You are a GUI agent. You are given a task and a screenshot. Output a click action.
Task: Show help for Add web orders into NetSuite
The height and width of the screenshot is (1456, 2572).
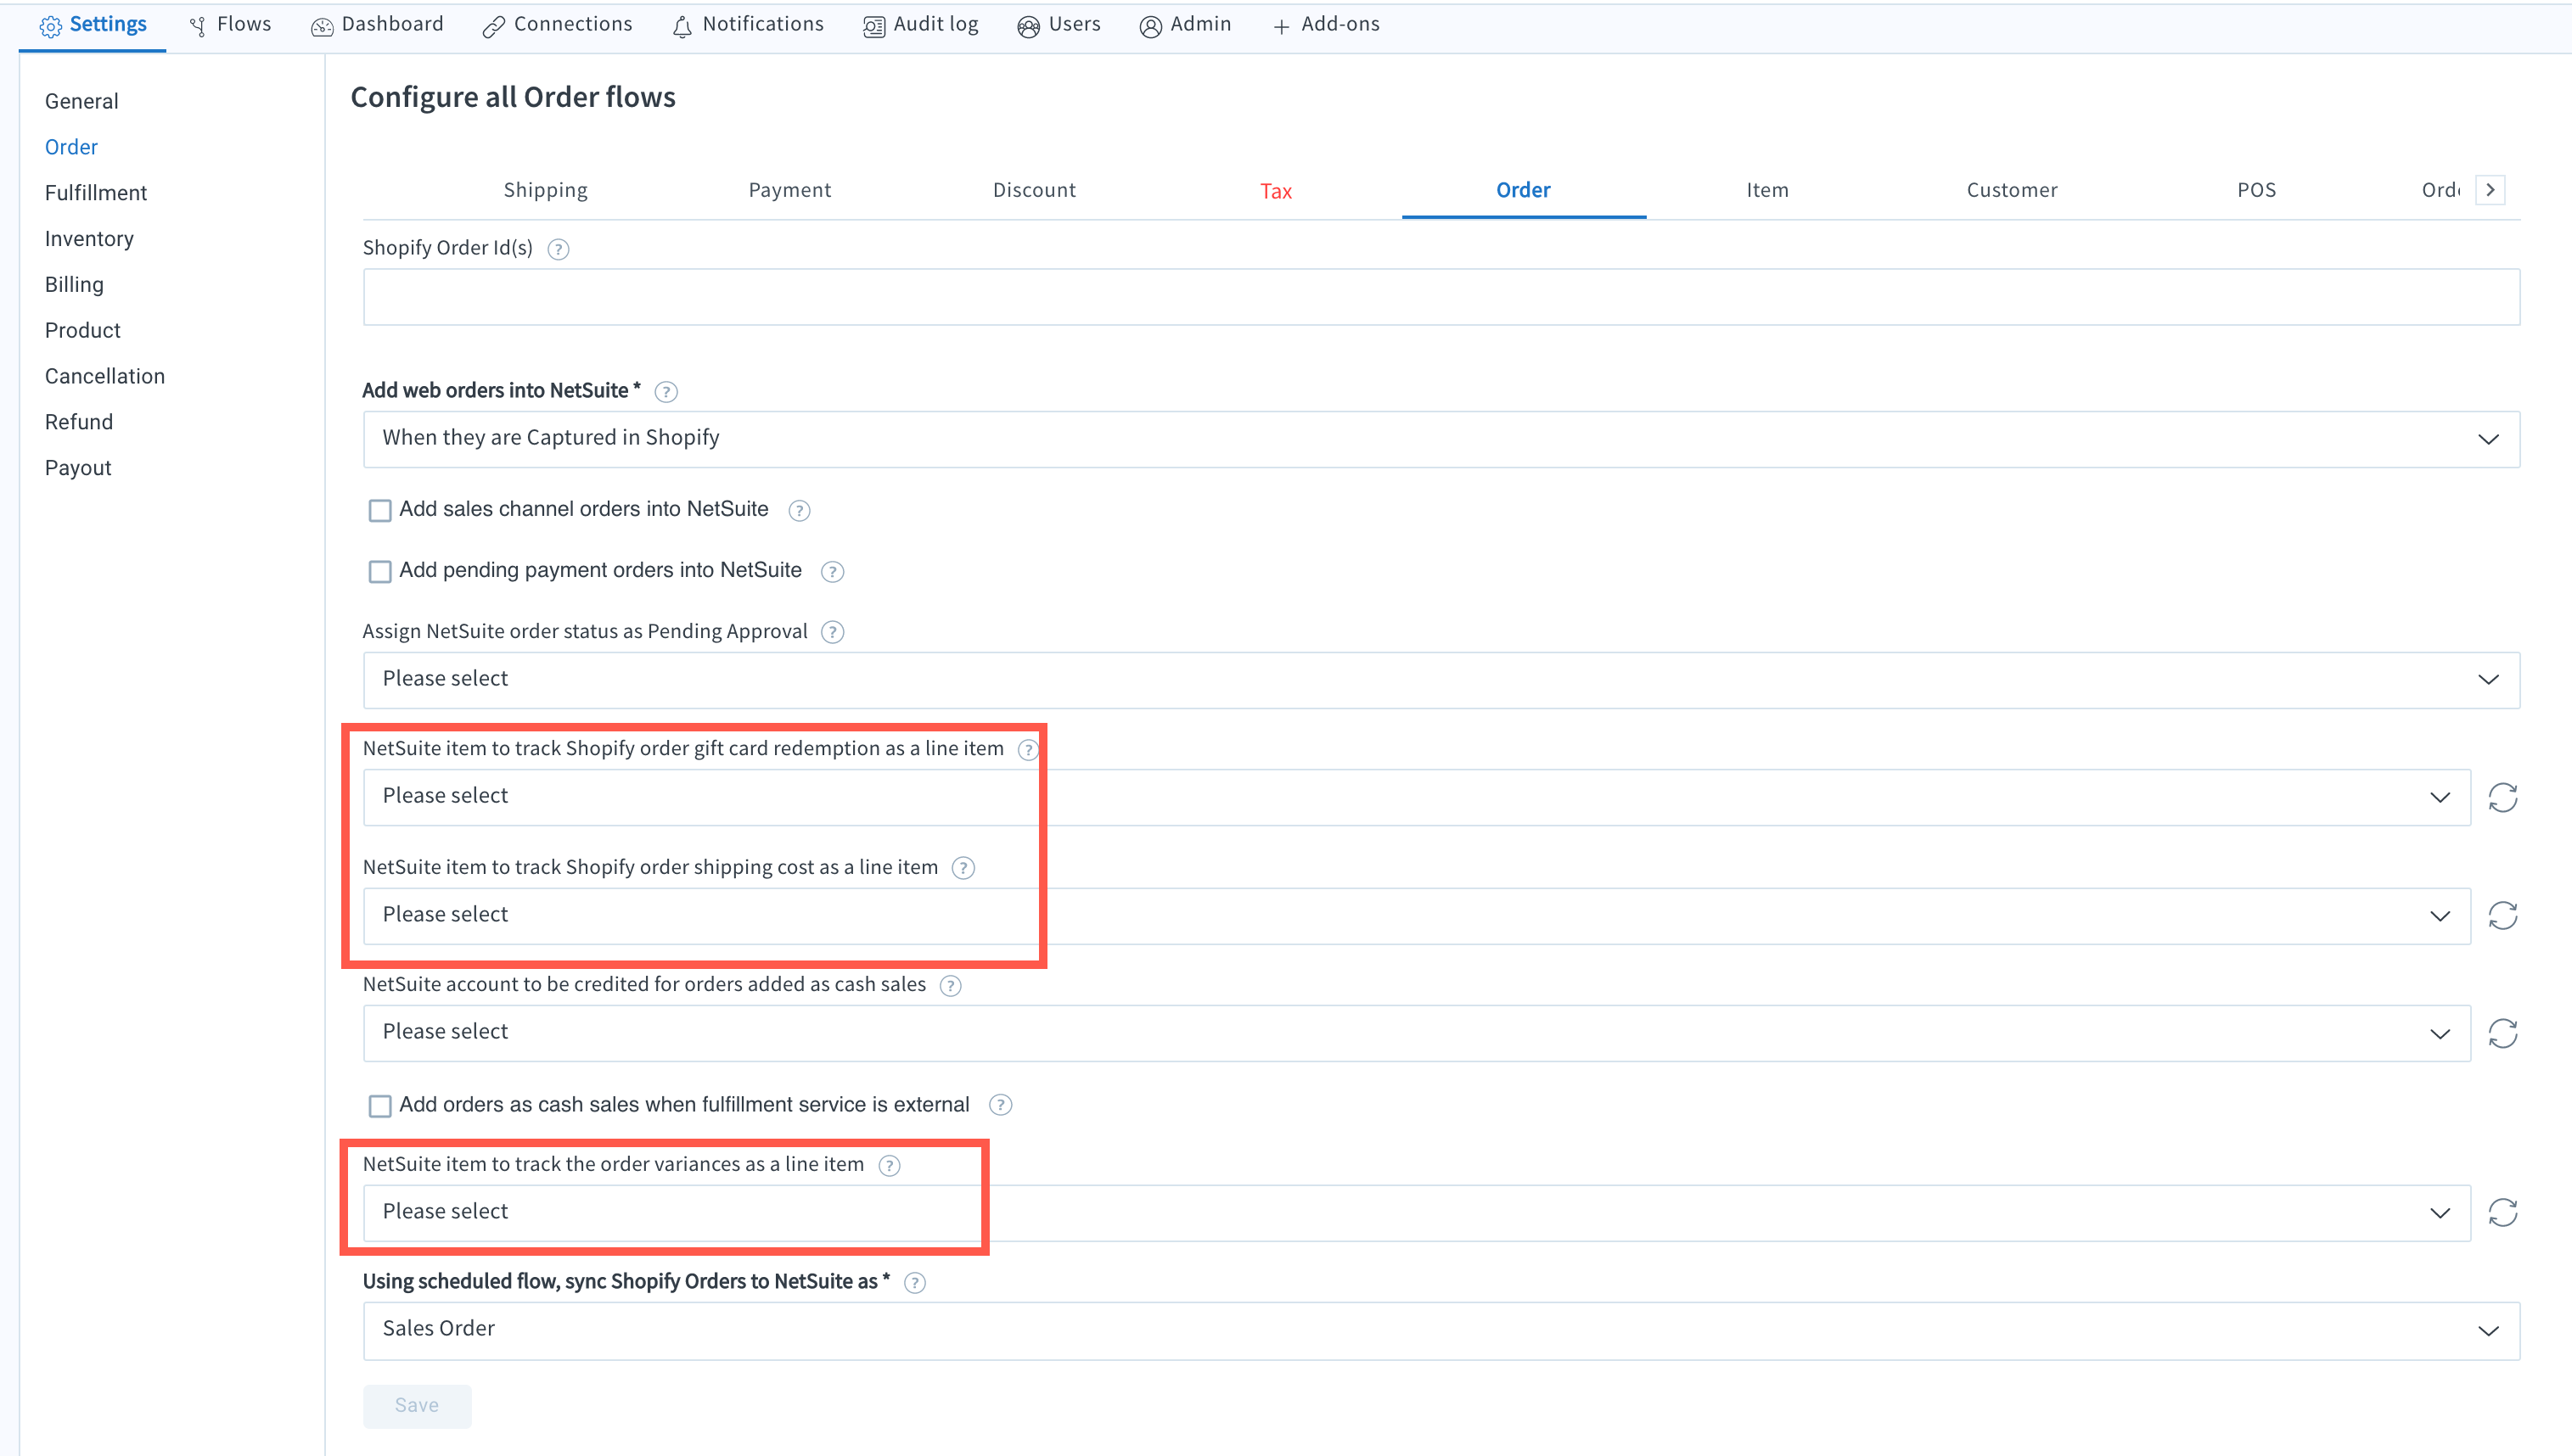point(665,392)
